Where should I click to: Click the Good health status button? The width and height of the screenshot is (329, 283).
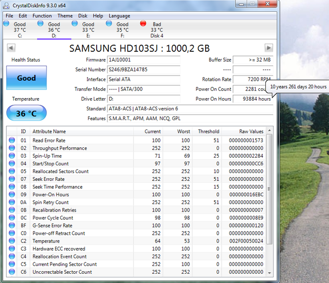[26, 78]
